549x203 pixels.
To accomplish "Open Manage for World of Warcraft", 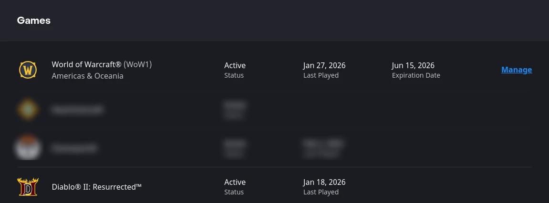I will (x=517, y=70).
